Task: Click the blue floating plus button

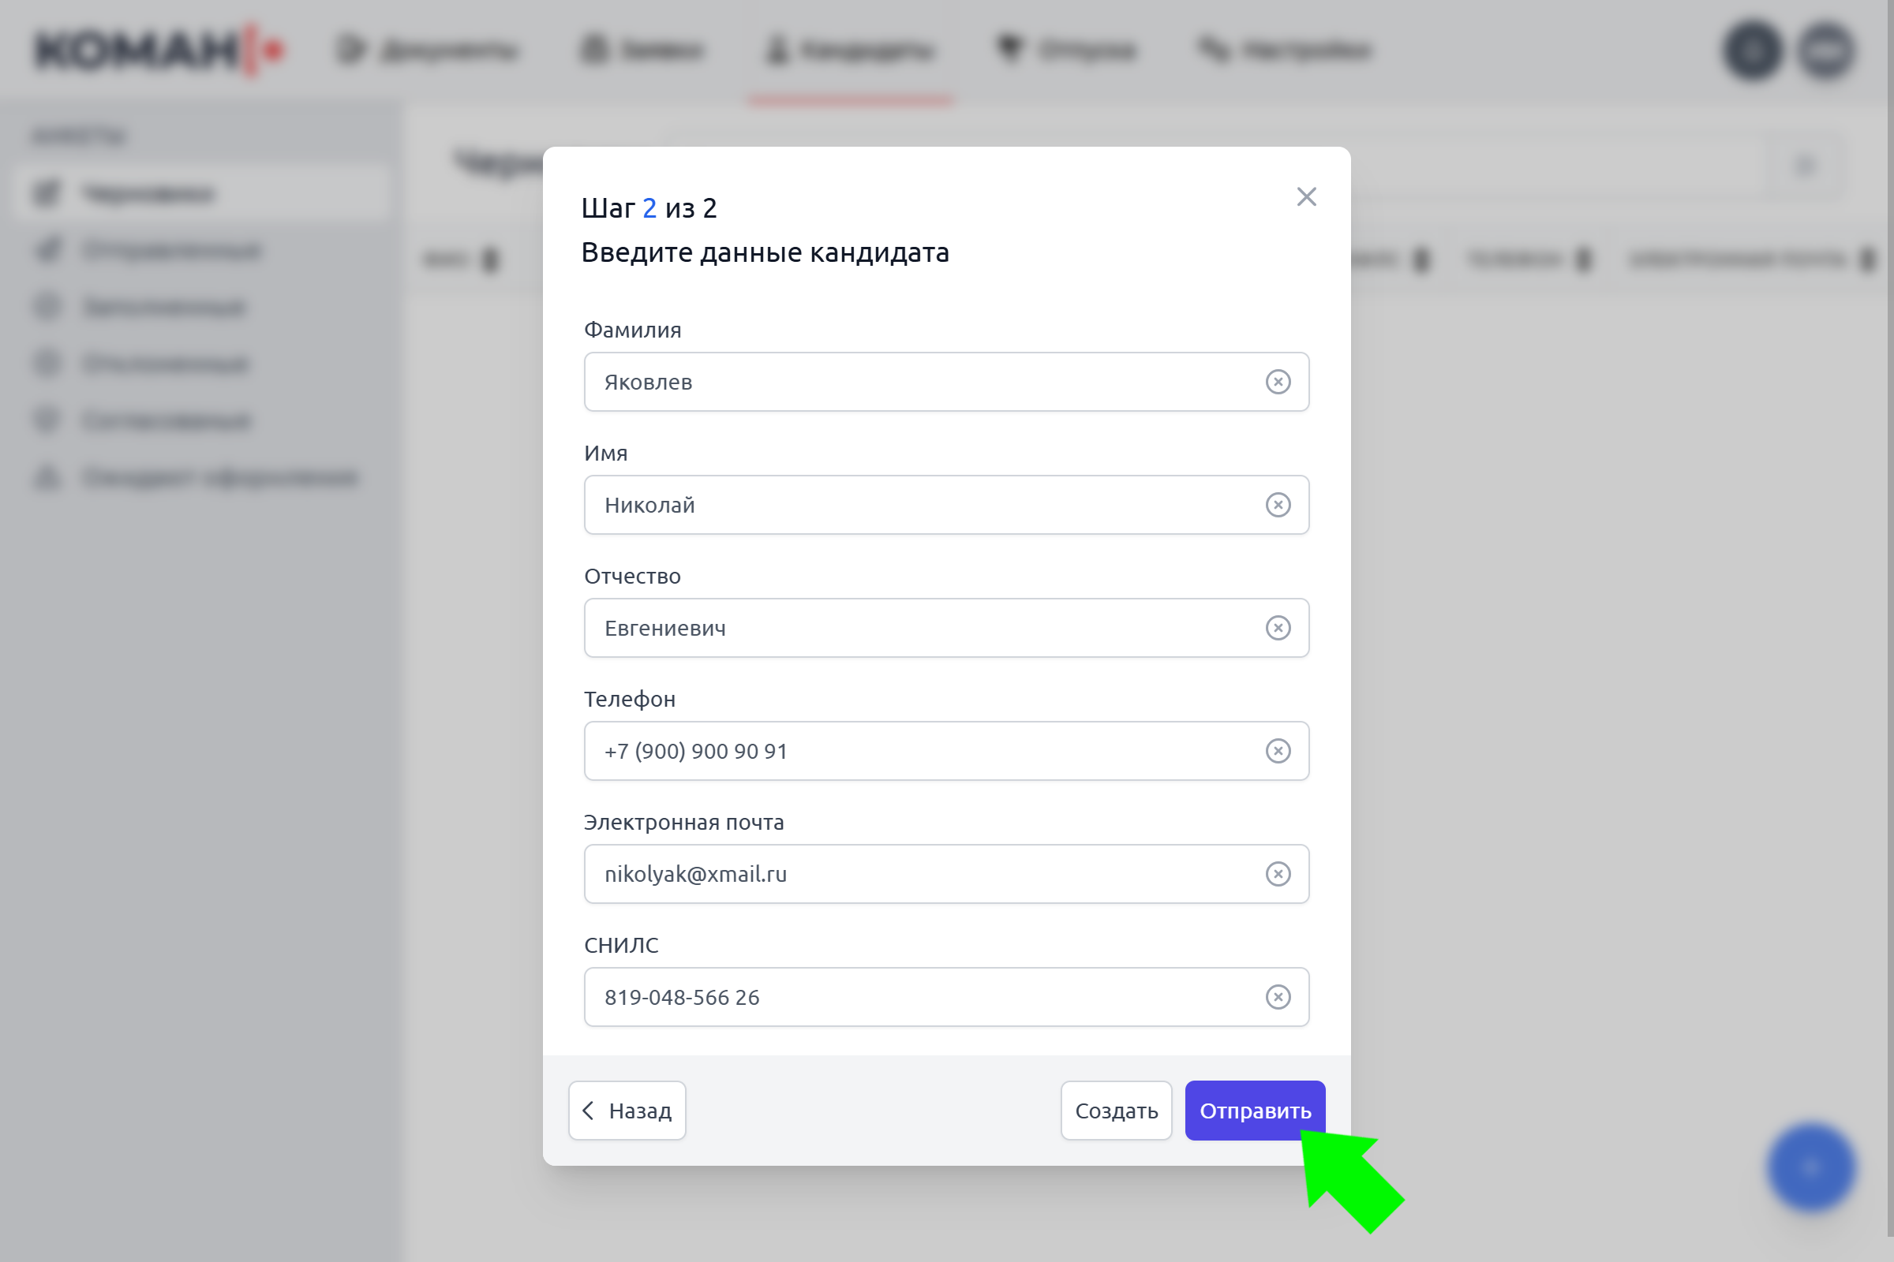Action: [1811, 1168]
